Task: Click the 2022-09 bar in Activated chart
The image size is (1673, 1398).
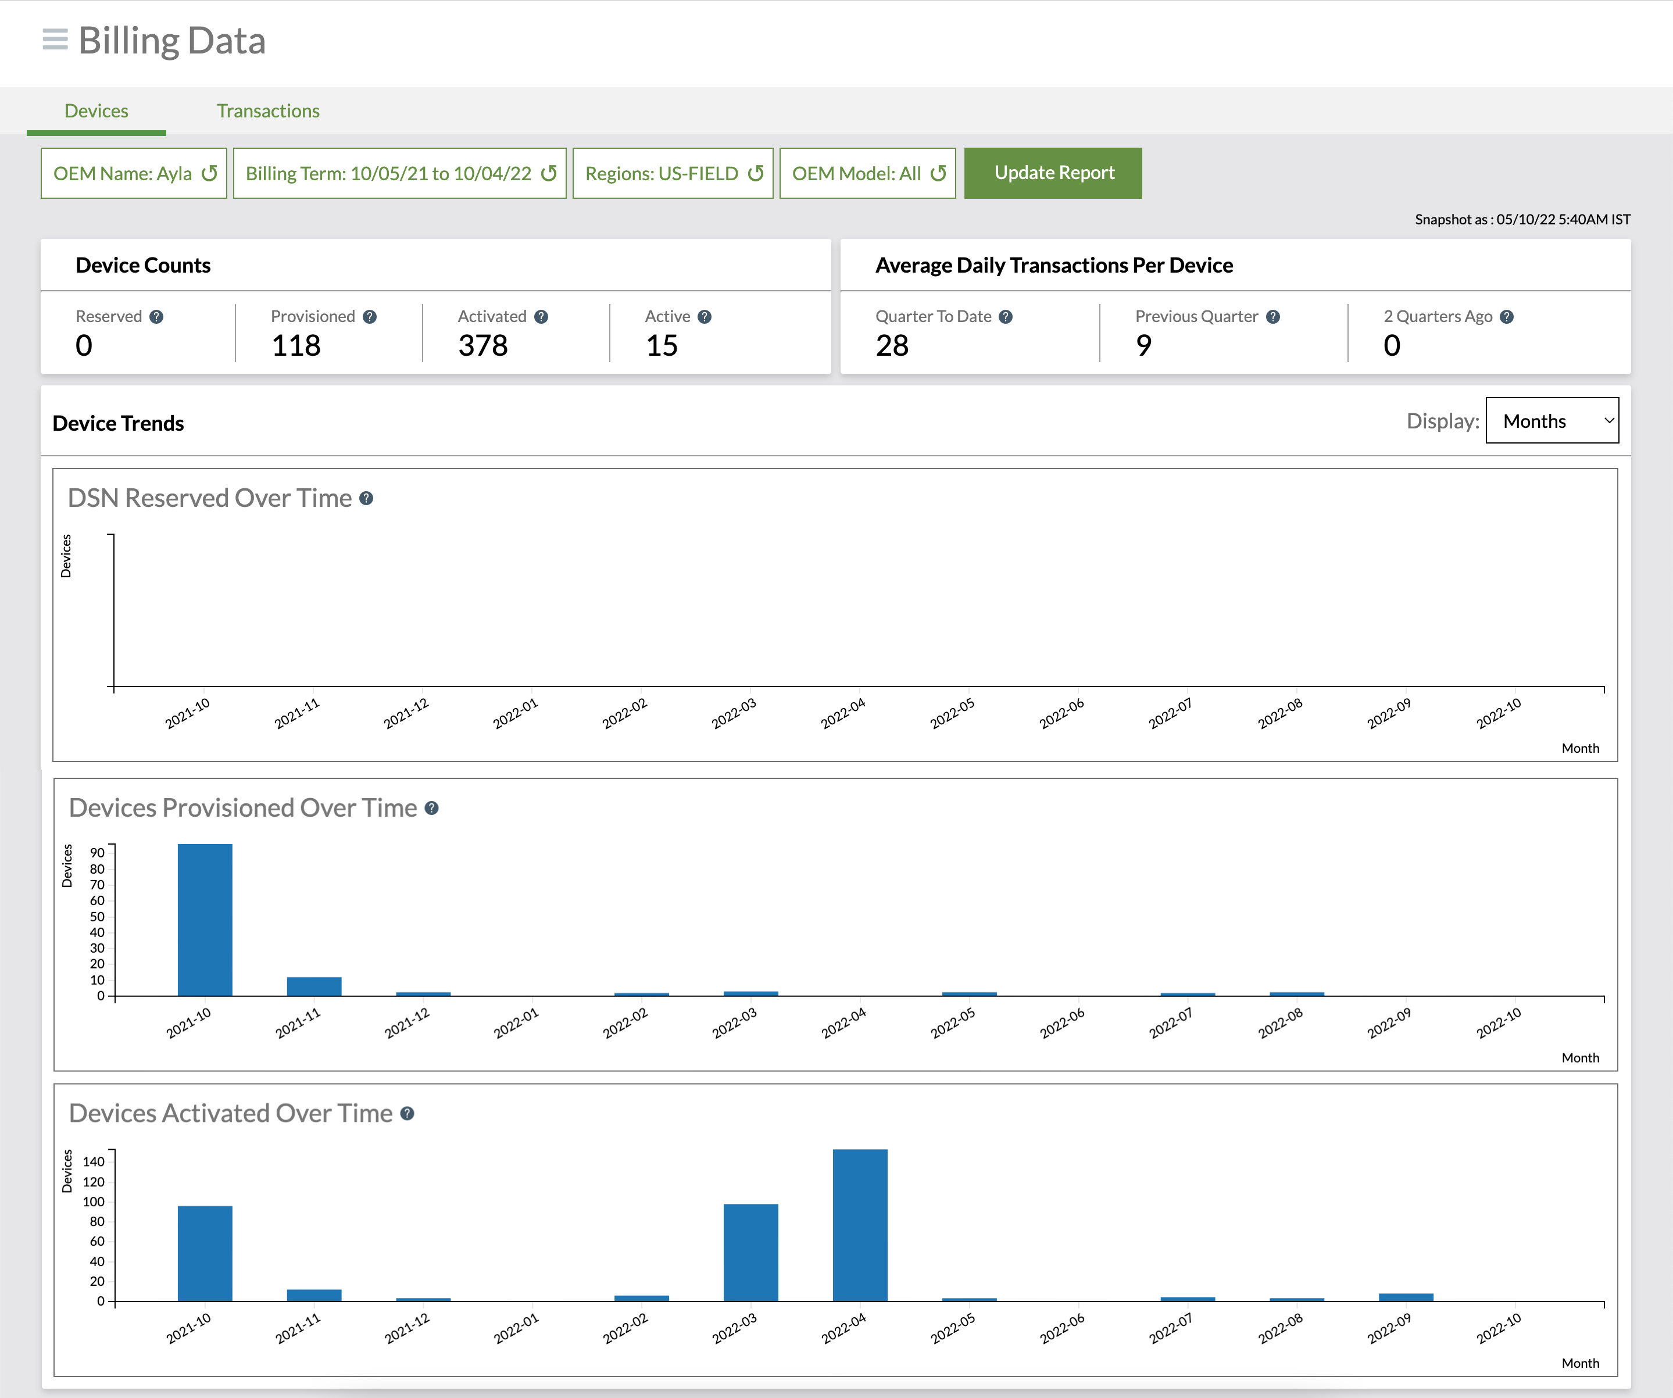Action: pos(1406,1297)
